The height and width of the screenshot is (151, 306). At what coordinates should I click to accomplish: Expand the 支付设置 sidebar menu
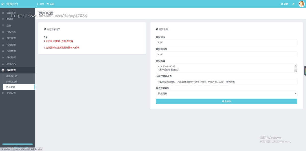coord(11,93)
